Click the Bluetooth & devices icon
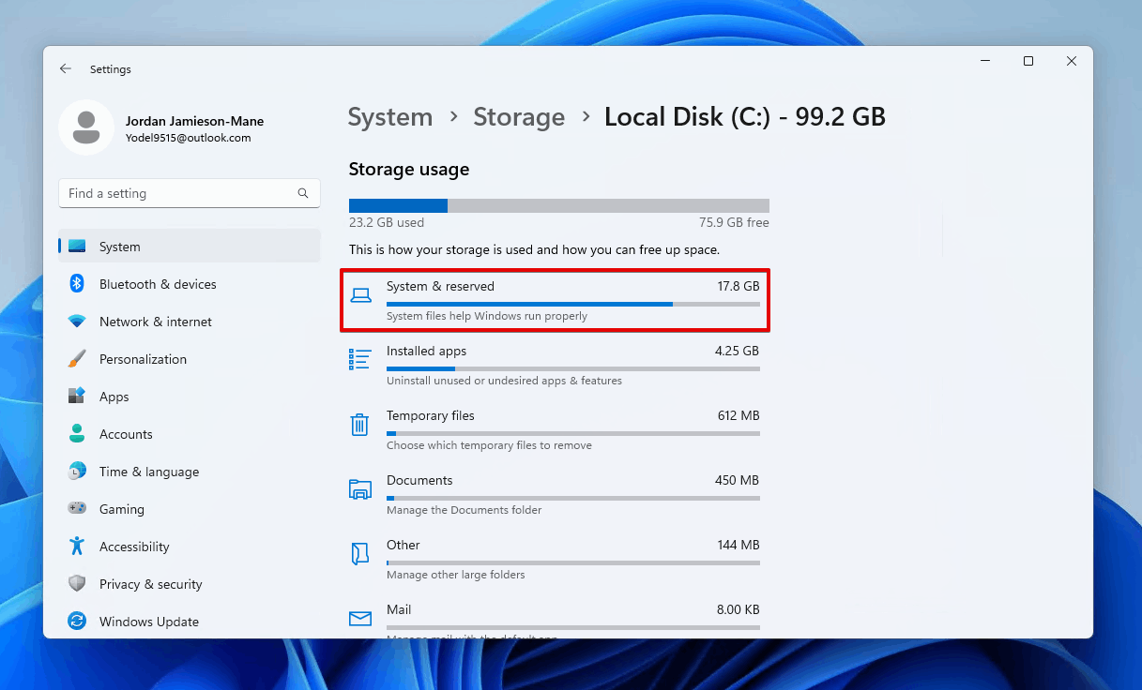This screenshot has width=1142, height=690. 77,284
